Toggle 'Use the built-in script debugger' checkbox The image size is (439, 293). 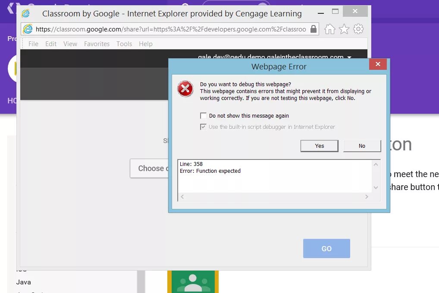pyautogui.click(x=203, y=127)
